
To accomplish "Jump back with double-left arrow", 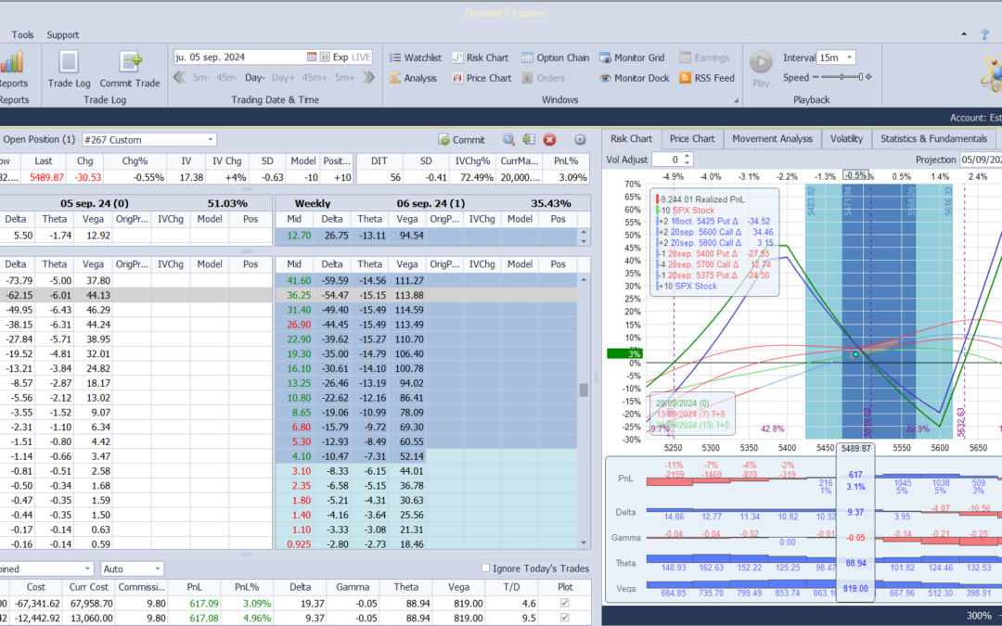I will click(x=180, y=77).
